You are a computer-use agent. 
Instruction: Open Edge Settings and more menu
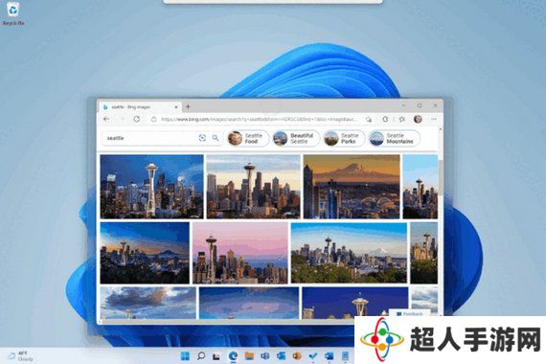[434, 119]
